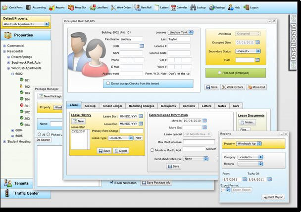This screenshot has width=301, height=212.
Task: Select unit 201 in the tree
Action: coord(27,106)
